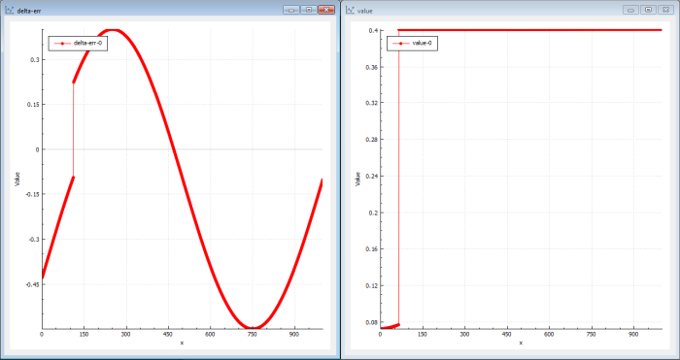Click the 0.2 y-axis label in value plot

(374, 213)
